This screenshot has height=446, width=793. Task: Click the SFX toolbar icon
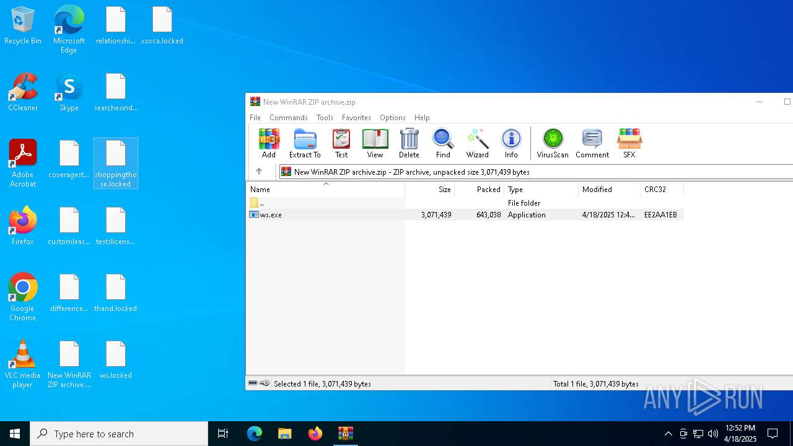(629, 144)
